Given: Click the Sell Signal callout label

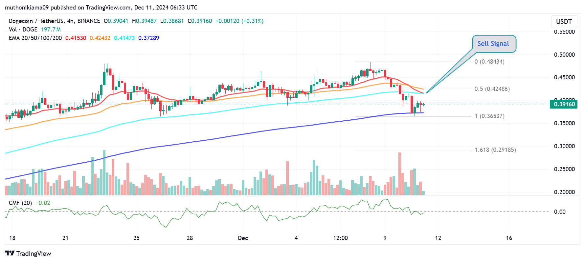Looking at the screenshot, I should (494, 44).
